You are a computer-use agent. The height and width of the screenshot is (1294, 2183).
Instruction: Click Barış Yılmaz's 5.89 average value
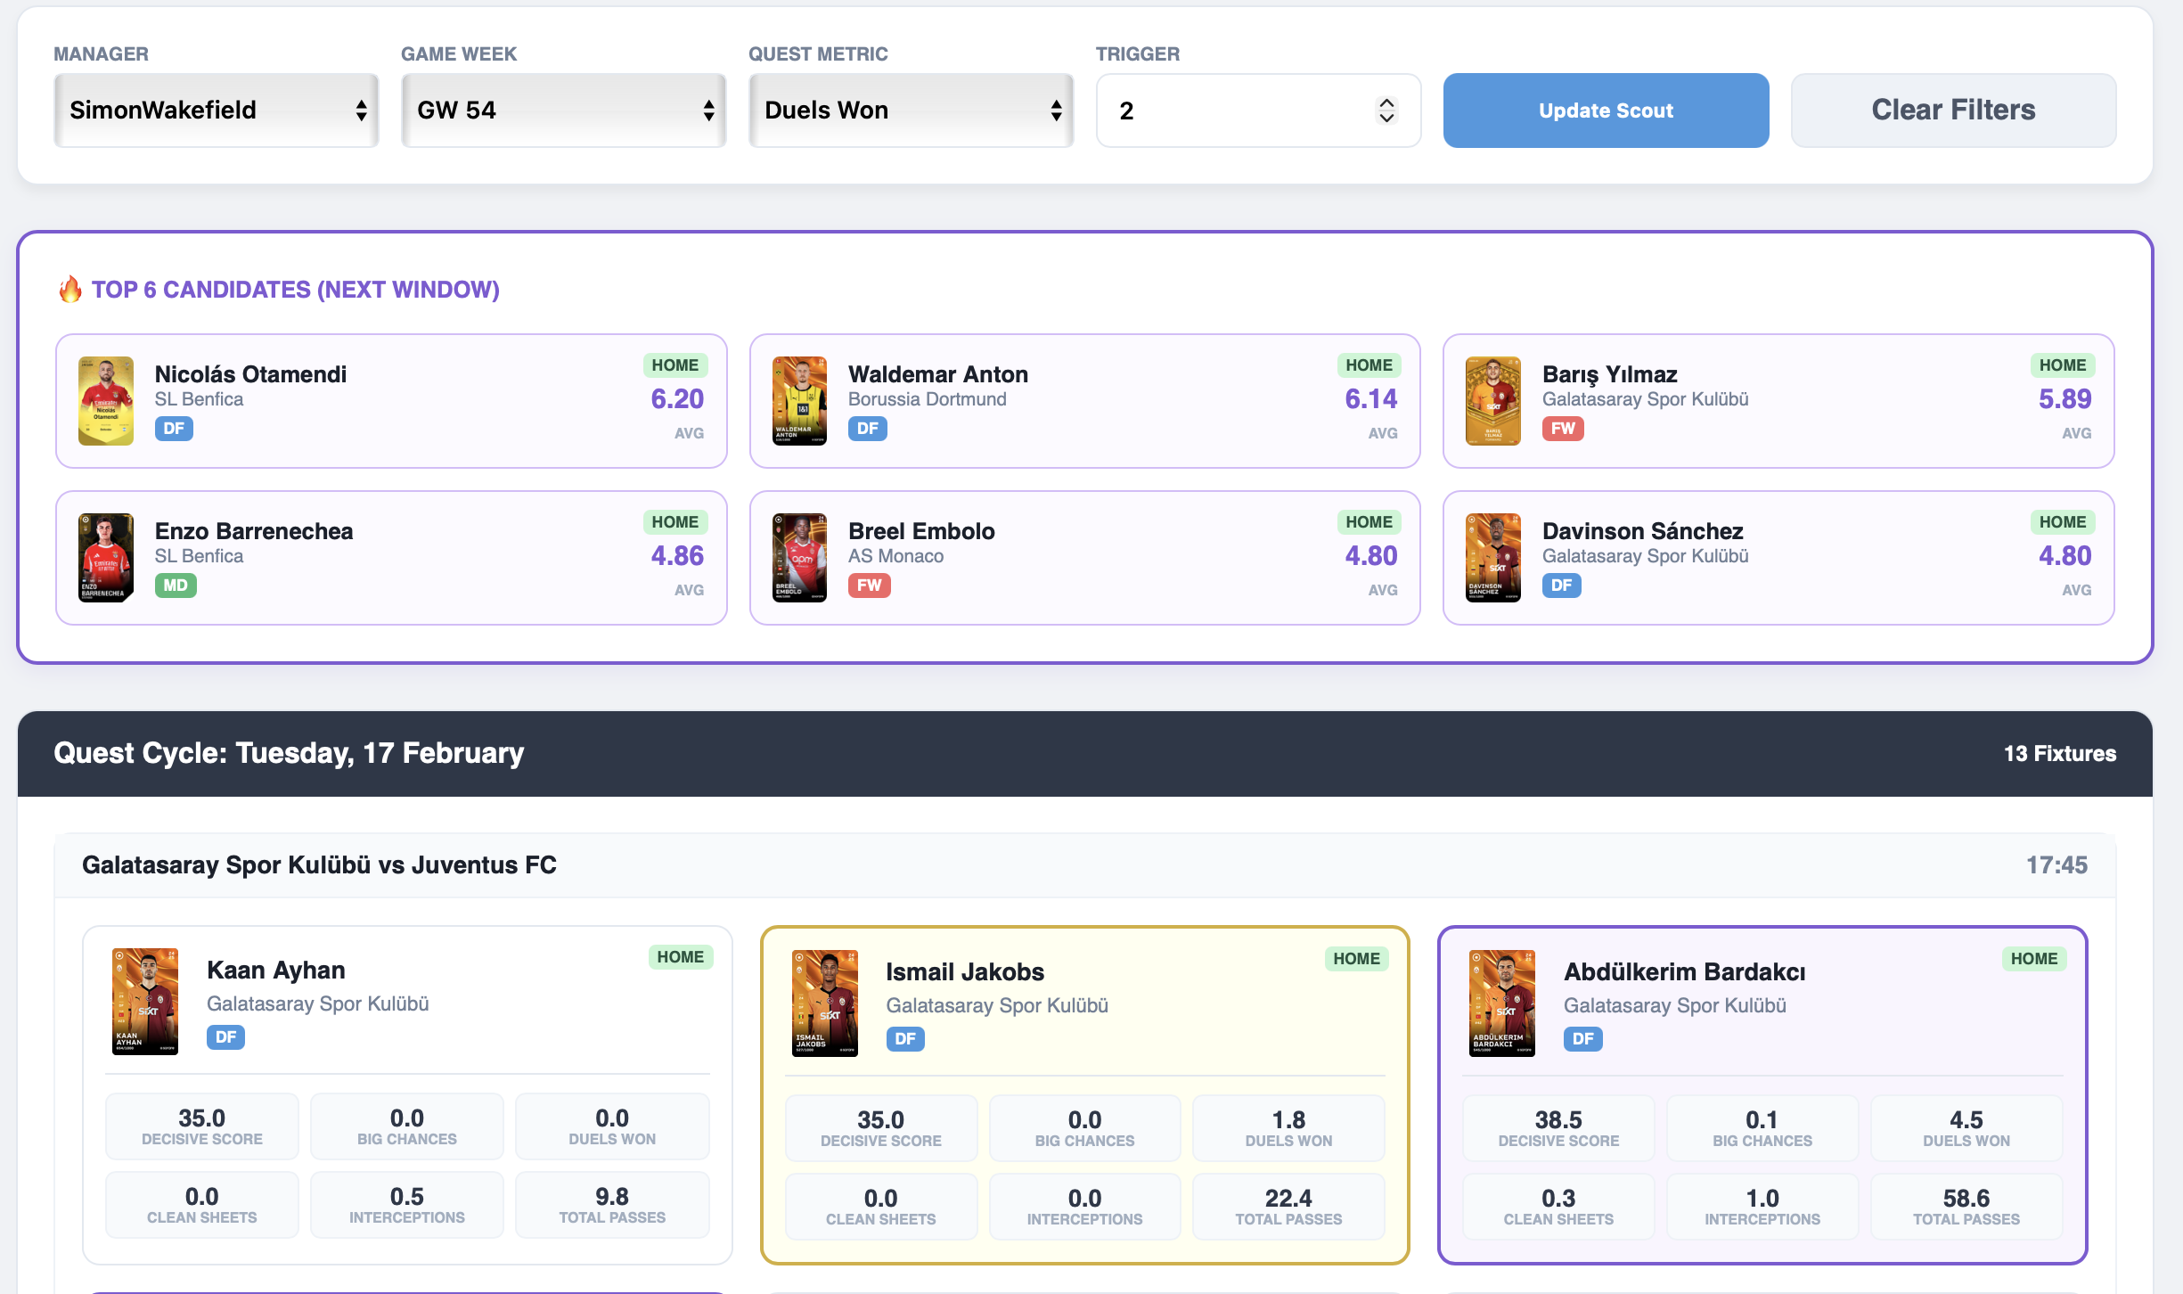2064,399
